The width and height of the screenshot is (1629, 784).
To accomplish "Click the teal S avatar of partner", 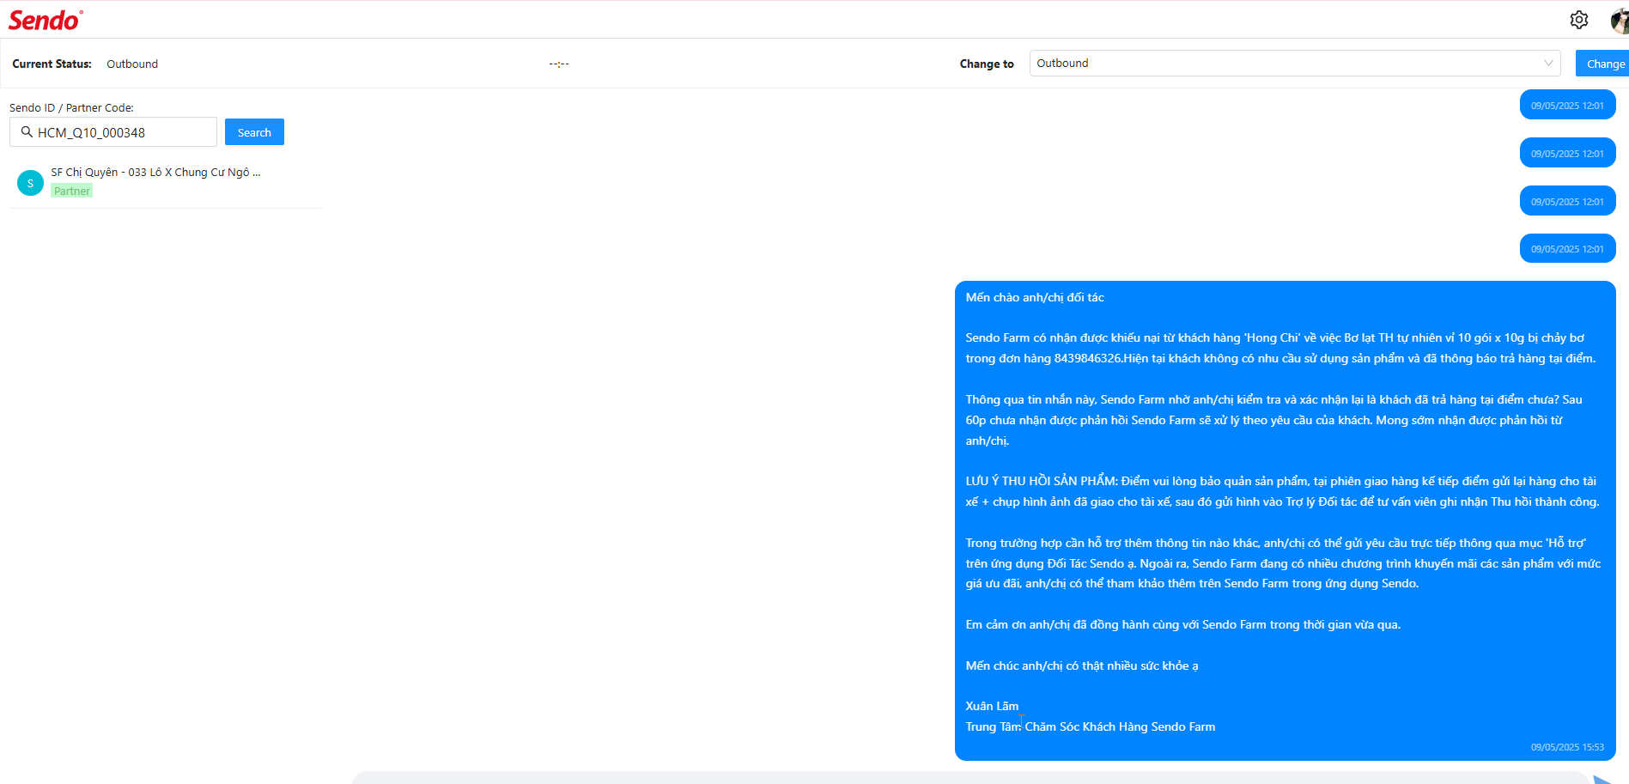I will 30,183.
